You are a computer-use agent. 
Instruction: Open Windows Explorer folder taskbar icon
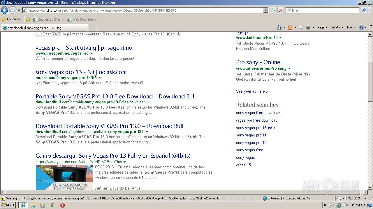pos(33,205)
